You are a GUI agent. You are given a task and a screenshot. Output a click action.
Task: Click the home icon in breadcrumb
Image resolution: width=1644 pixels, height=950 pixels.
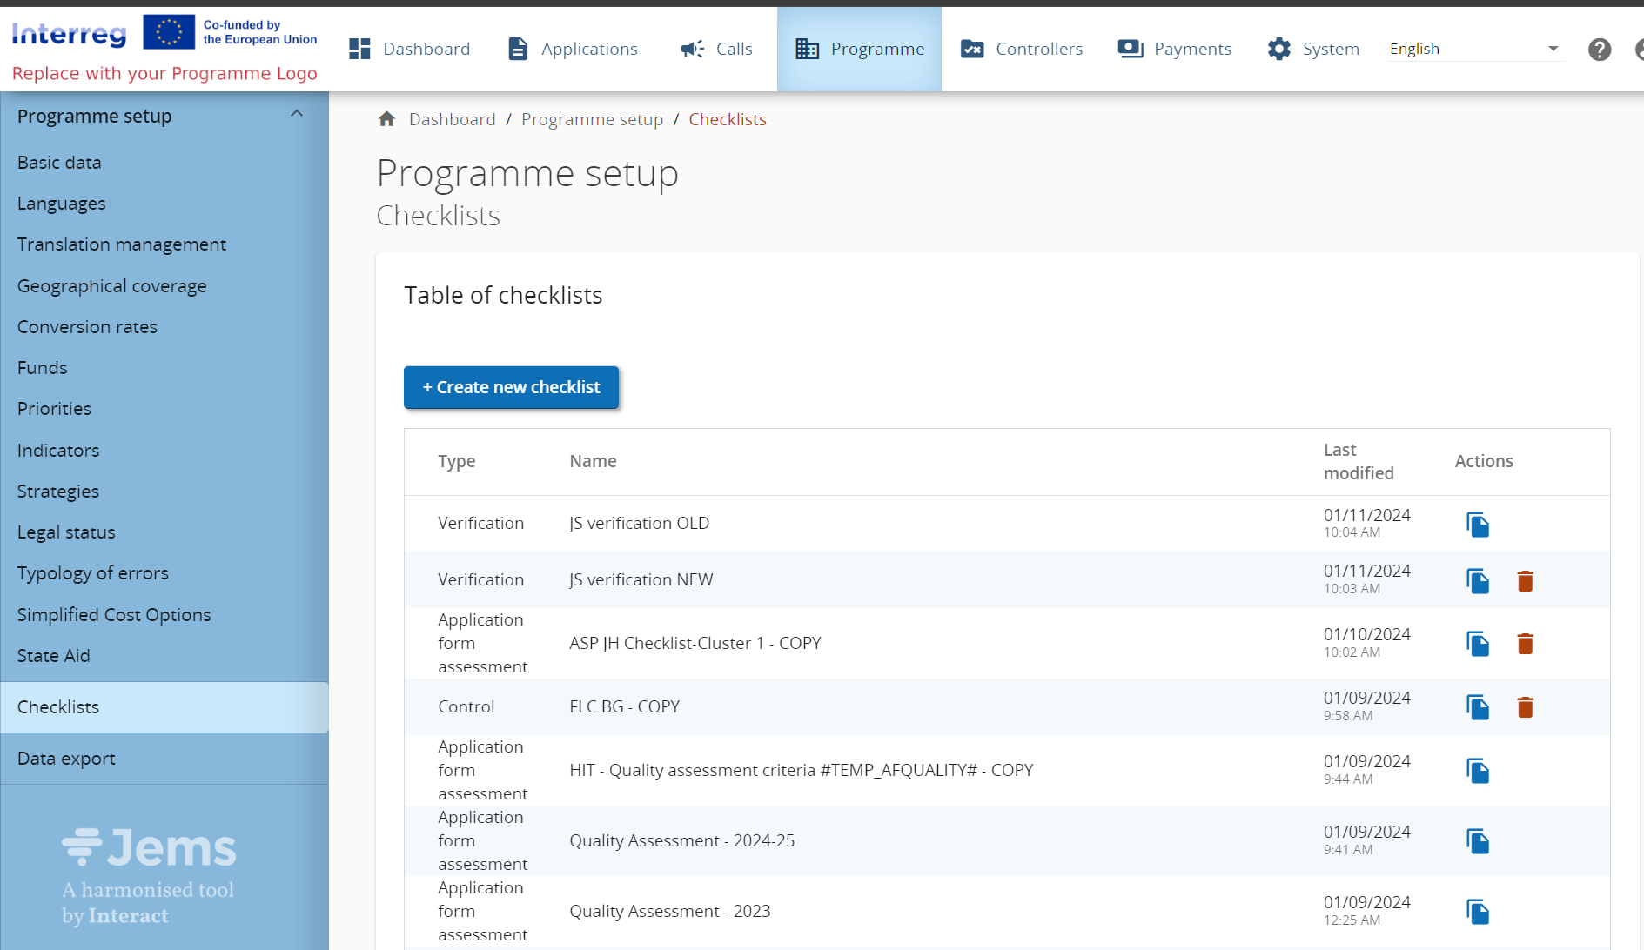click(387, 119)
